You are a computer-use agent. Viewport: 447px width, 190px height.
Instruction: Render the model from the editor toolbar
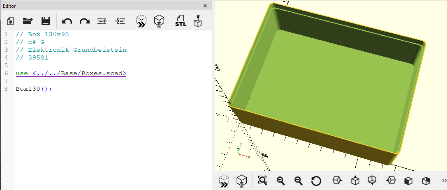click(159, 21)
